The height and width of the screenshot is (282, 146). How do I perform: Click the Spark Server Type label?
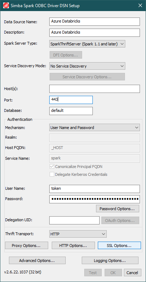20,43
